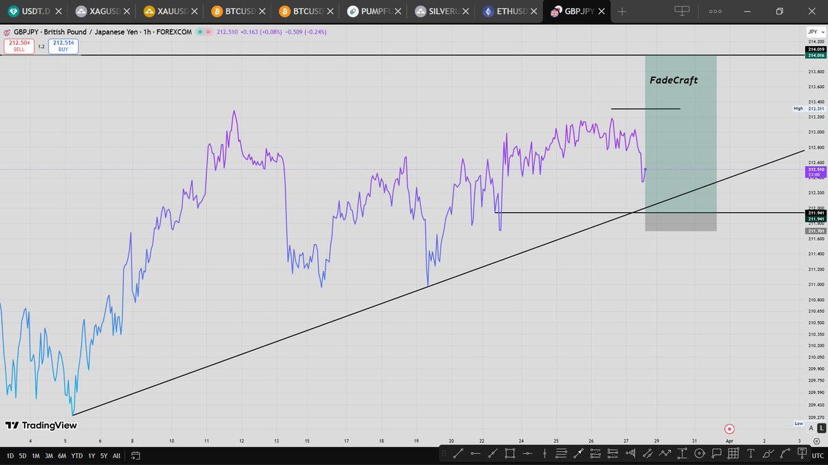Select the grey stop-loss zone box
The height and width of the screenshot is (465, 828).
[681, 222]
